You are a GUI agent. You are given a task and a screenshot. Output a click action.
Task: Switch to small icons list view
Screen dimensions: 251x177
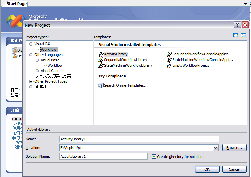243,35
